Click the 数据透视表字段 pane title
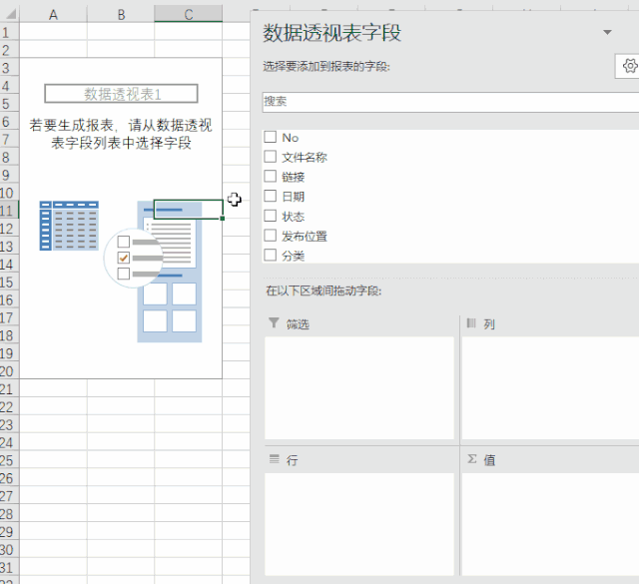The width and height of the screenshot is (639, 584). click(x=331, y=33)
